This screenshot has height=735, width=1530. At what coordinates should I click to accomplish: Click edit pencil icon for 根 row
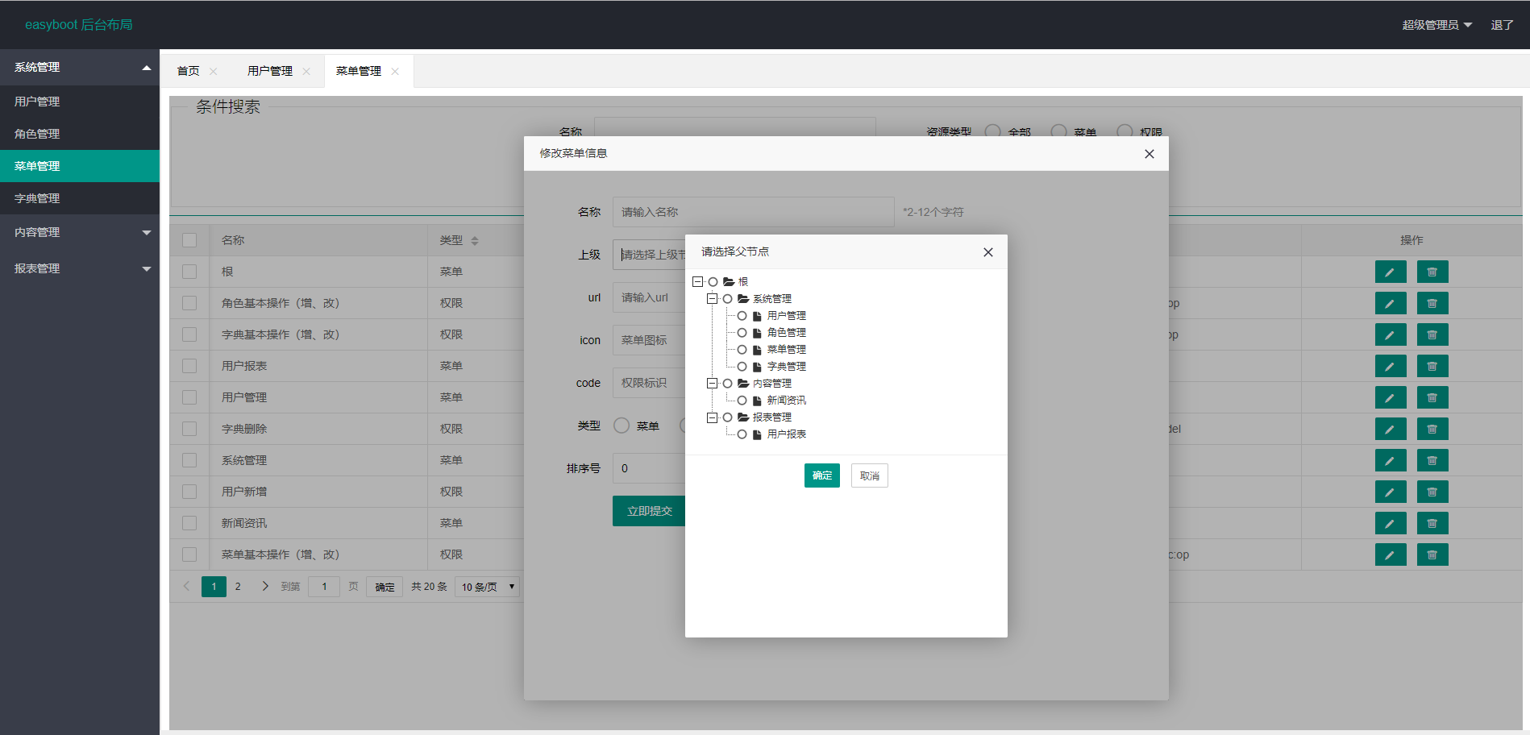point(1390,272)
